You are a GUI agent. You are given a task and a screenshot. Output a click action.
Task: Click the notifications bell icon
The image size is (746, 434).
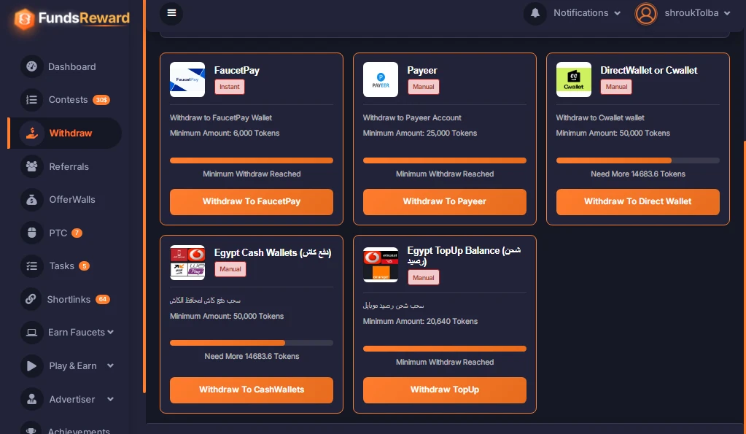tap(535, 13)
